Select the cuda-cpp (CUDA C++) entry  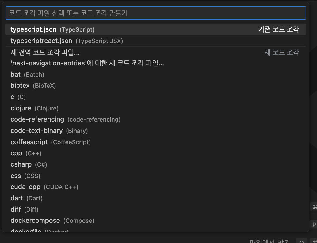tap(155, 187)
